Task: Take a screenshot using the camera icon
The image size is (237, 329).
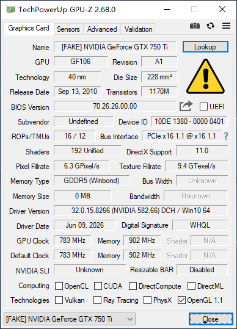Action: 195,26
